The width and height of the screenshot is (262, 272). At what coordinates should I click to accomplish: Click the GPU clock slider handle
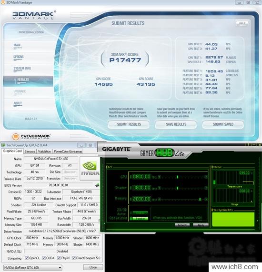177,177
